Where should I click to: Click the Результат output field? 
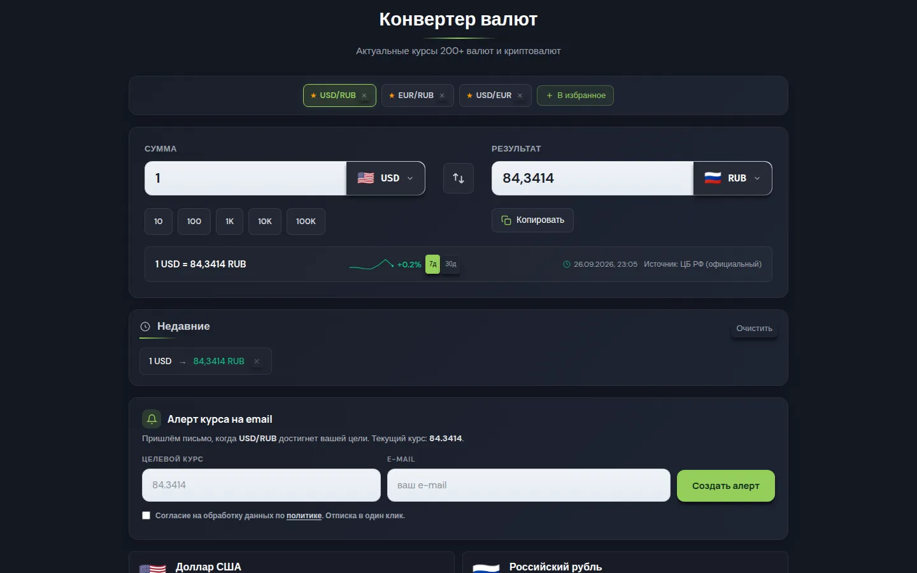[x=592, y=178]
